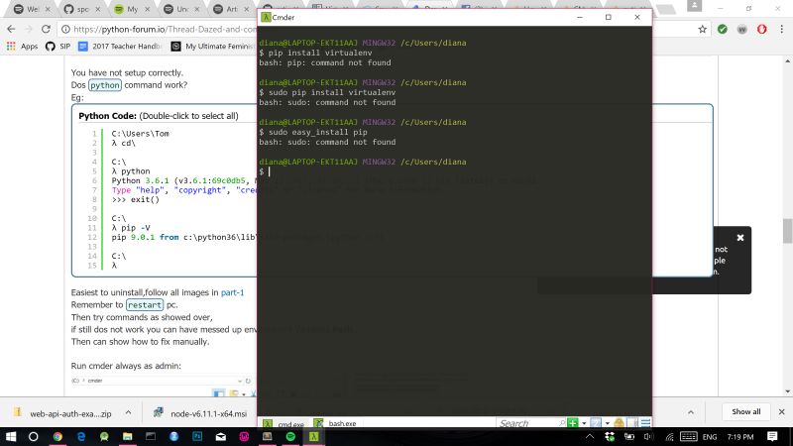Open Chrome from the taskbar
The height and width of the screenshot is (446, 793).
coord(57,436)
